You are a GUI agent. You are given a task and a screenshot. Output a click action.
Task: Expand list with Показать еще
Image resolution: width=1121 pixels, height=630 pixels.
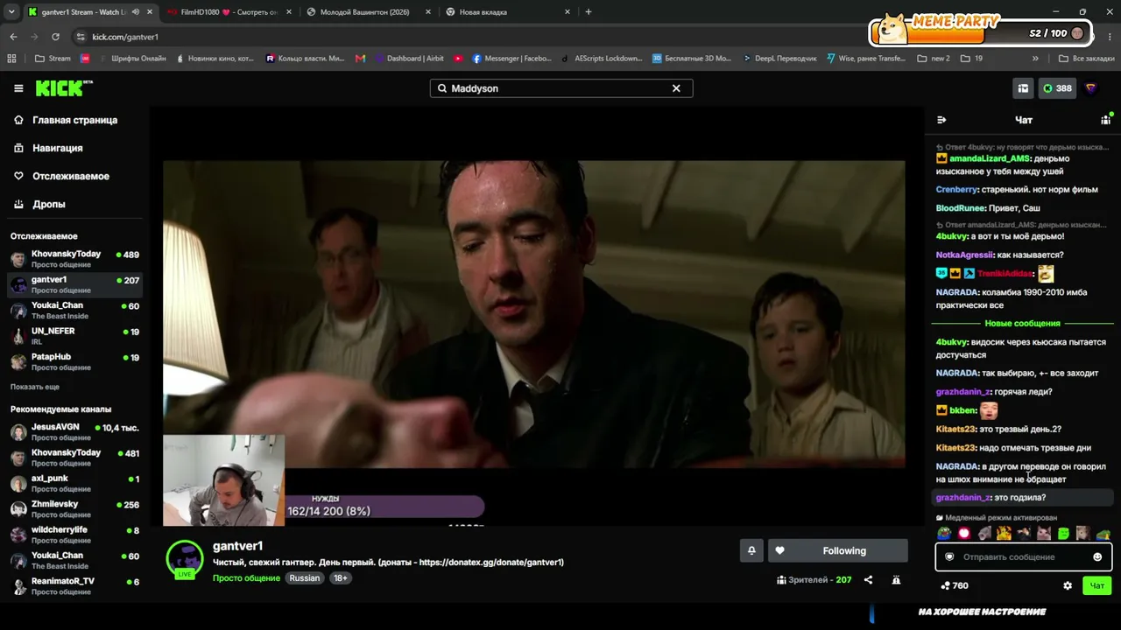click(x=35, y=387)
